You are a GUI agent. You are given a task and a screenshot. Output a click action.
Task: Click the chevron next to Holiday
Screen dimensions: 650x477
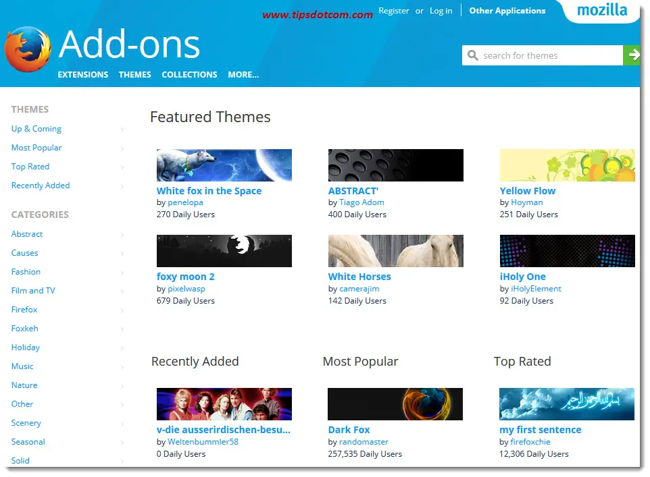[122, 348]
